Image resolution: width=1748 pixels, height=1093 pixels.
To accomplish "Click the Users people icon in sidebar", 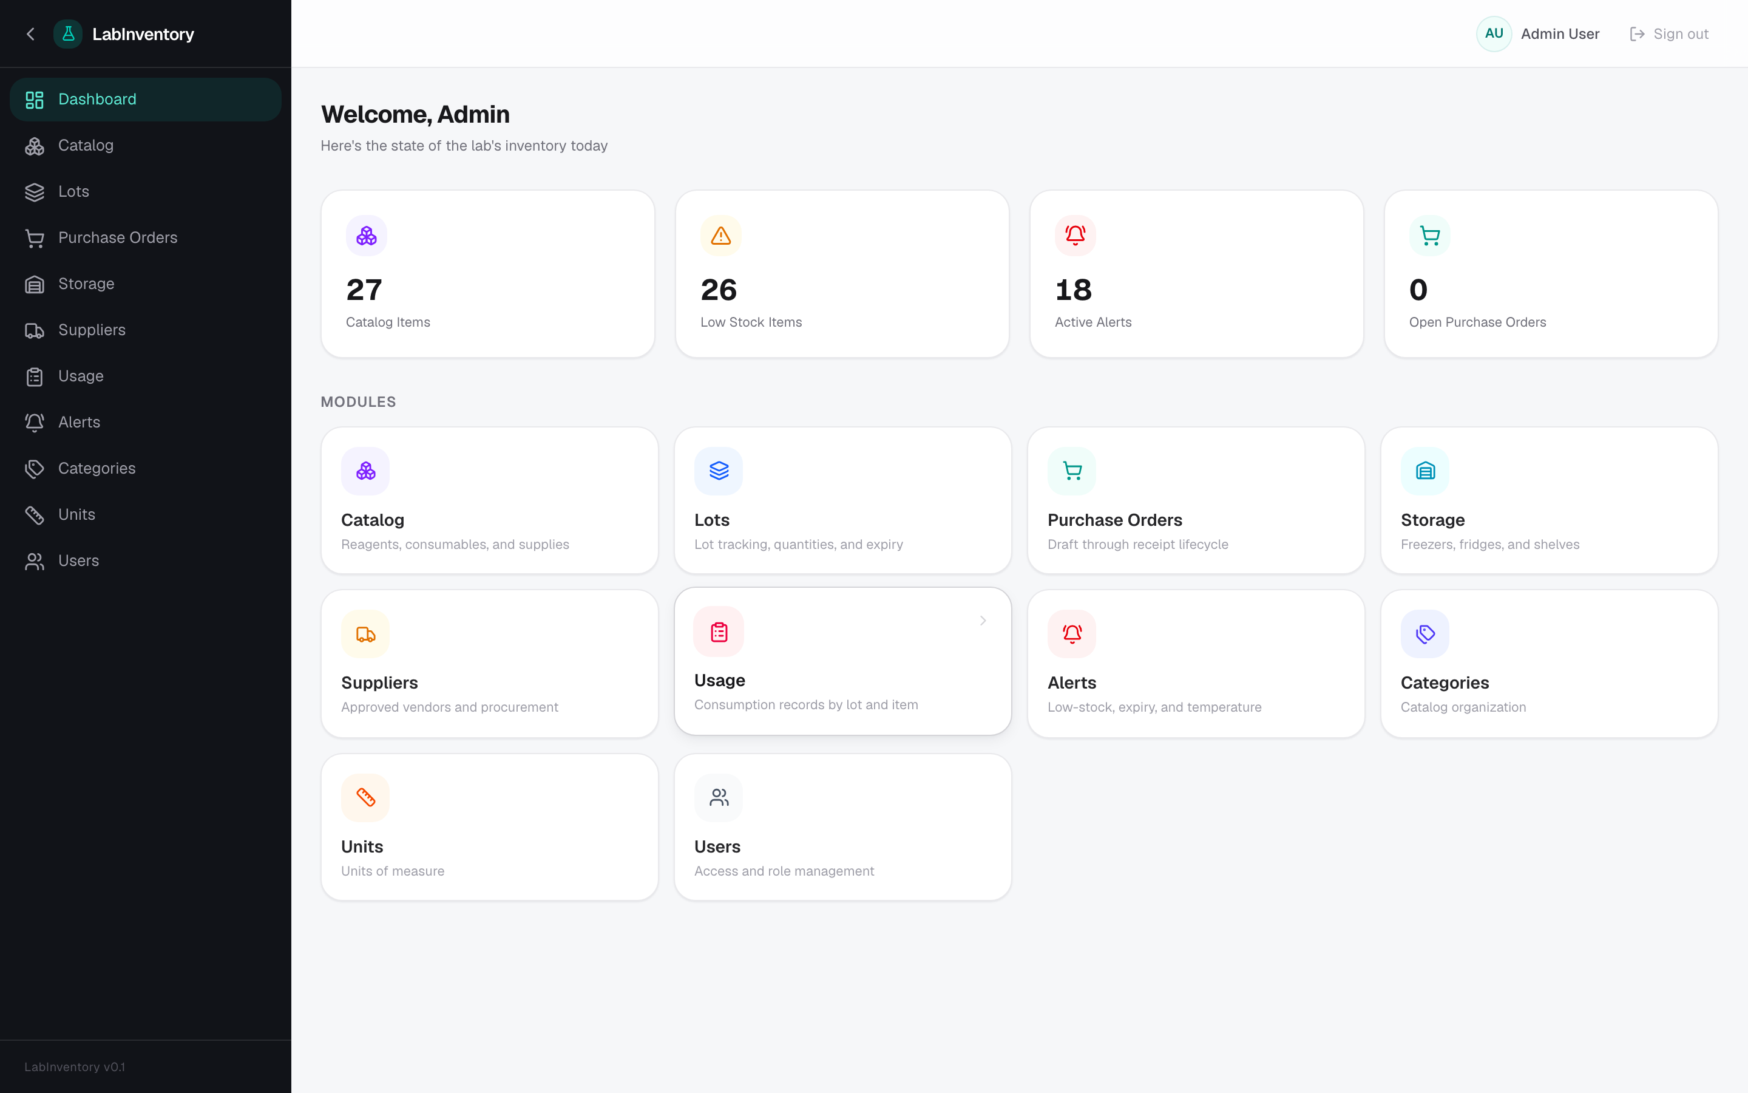I will pyautogui.click(x=35, y=562).
